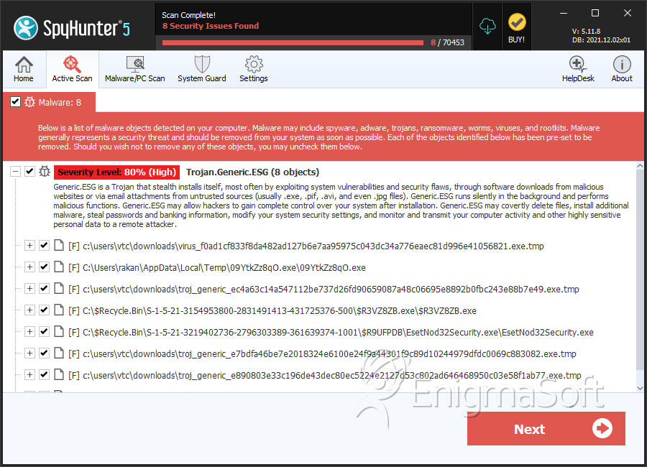Uncheck the Malware: 8 checkbox

click(15, 101)
